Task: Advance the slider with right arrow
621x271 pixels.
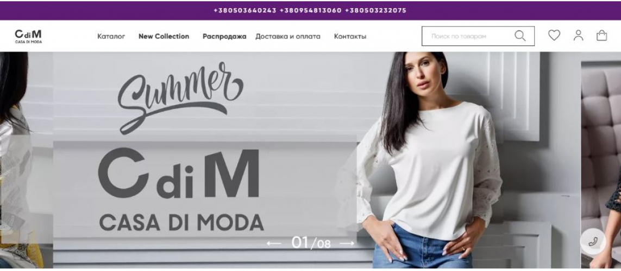Action: tap(347, 243)
